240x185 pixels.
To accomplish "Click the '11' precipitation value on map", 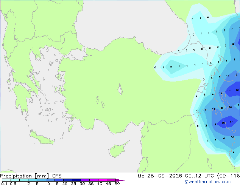I will point(214,109).
